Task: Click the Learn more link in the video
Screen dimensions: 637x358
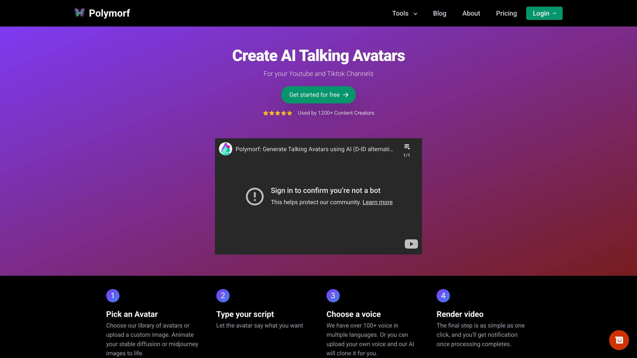Action: [378, 202]
